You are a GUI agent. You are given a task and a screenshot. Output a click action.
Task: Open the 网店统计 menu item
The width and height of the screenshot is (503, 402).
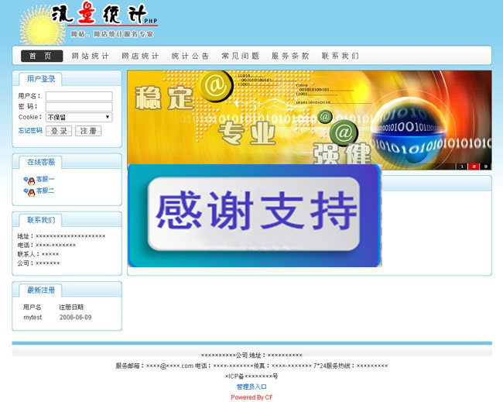[140, 56]
